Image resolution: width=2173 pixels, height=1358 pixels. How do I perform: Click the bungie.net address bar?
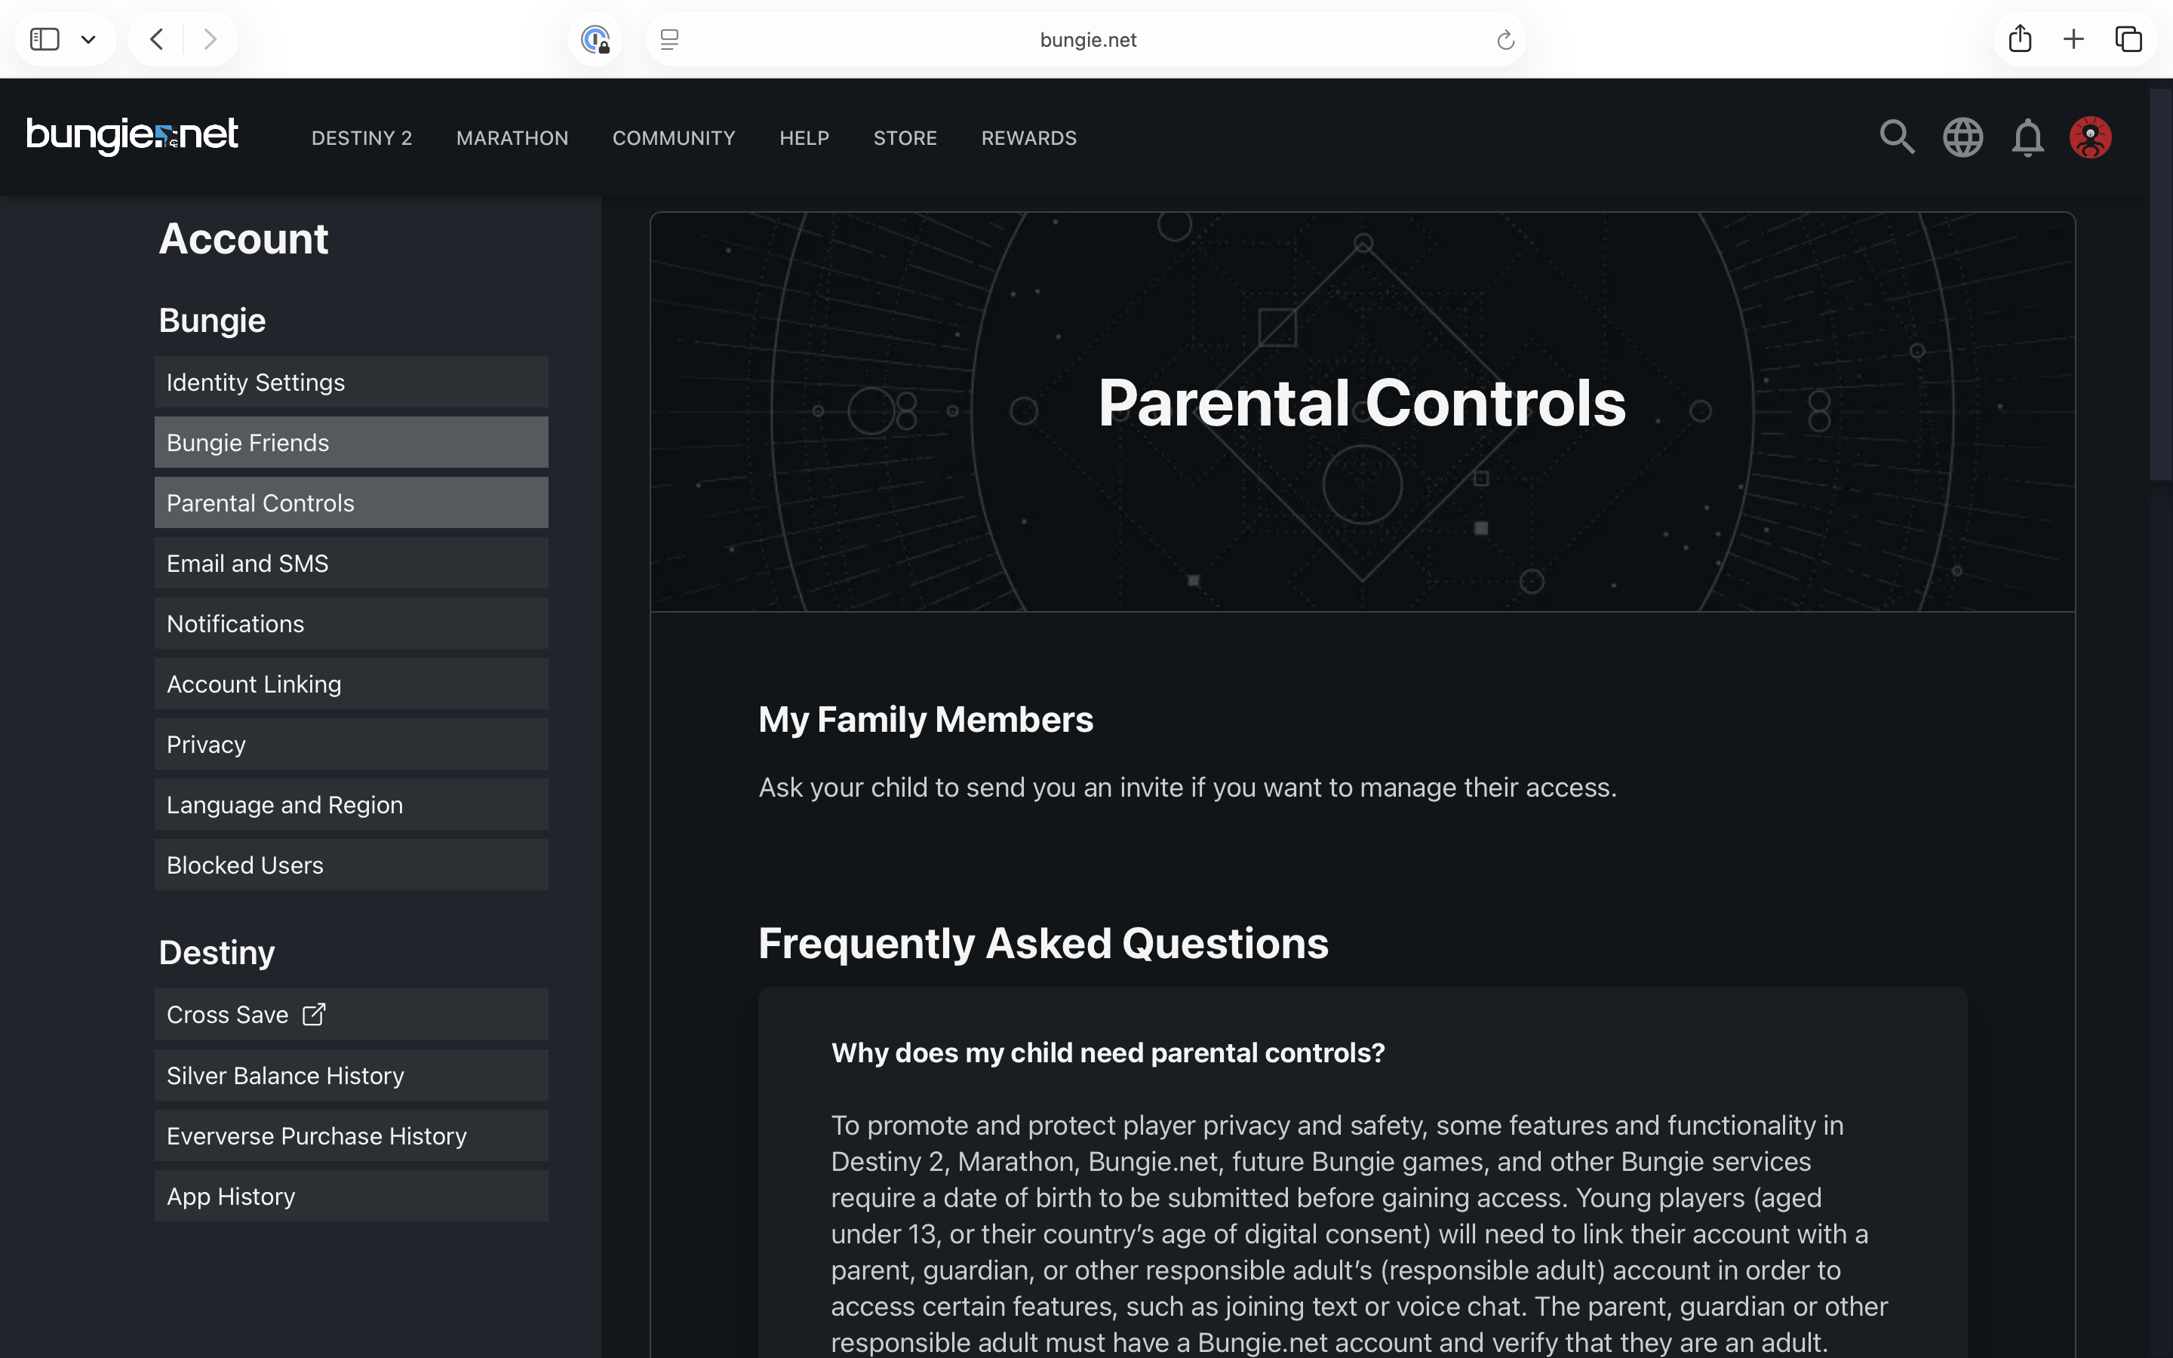1086,39
